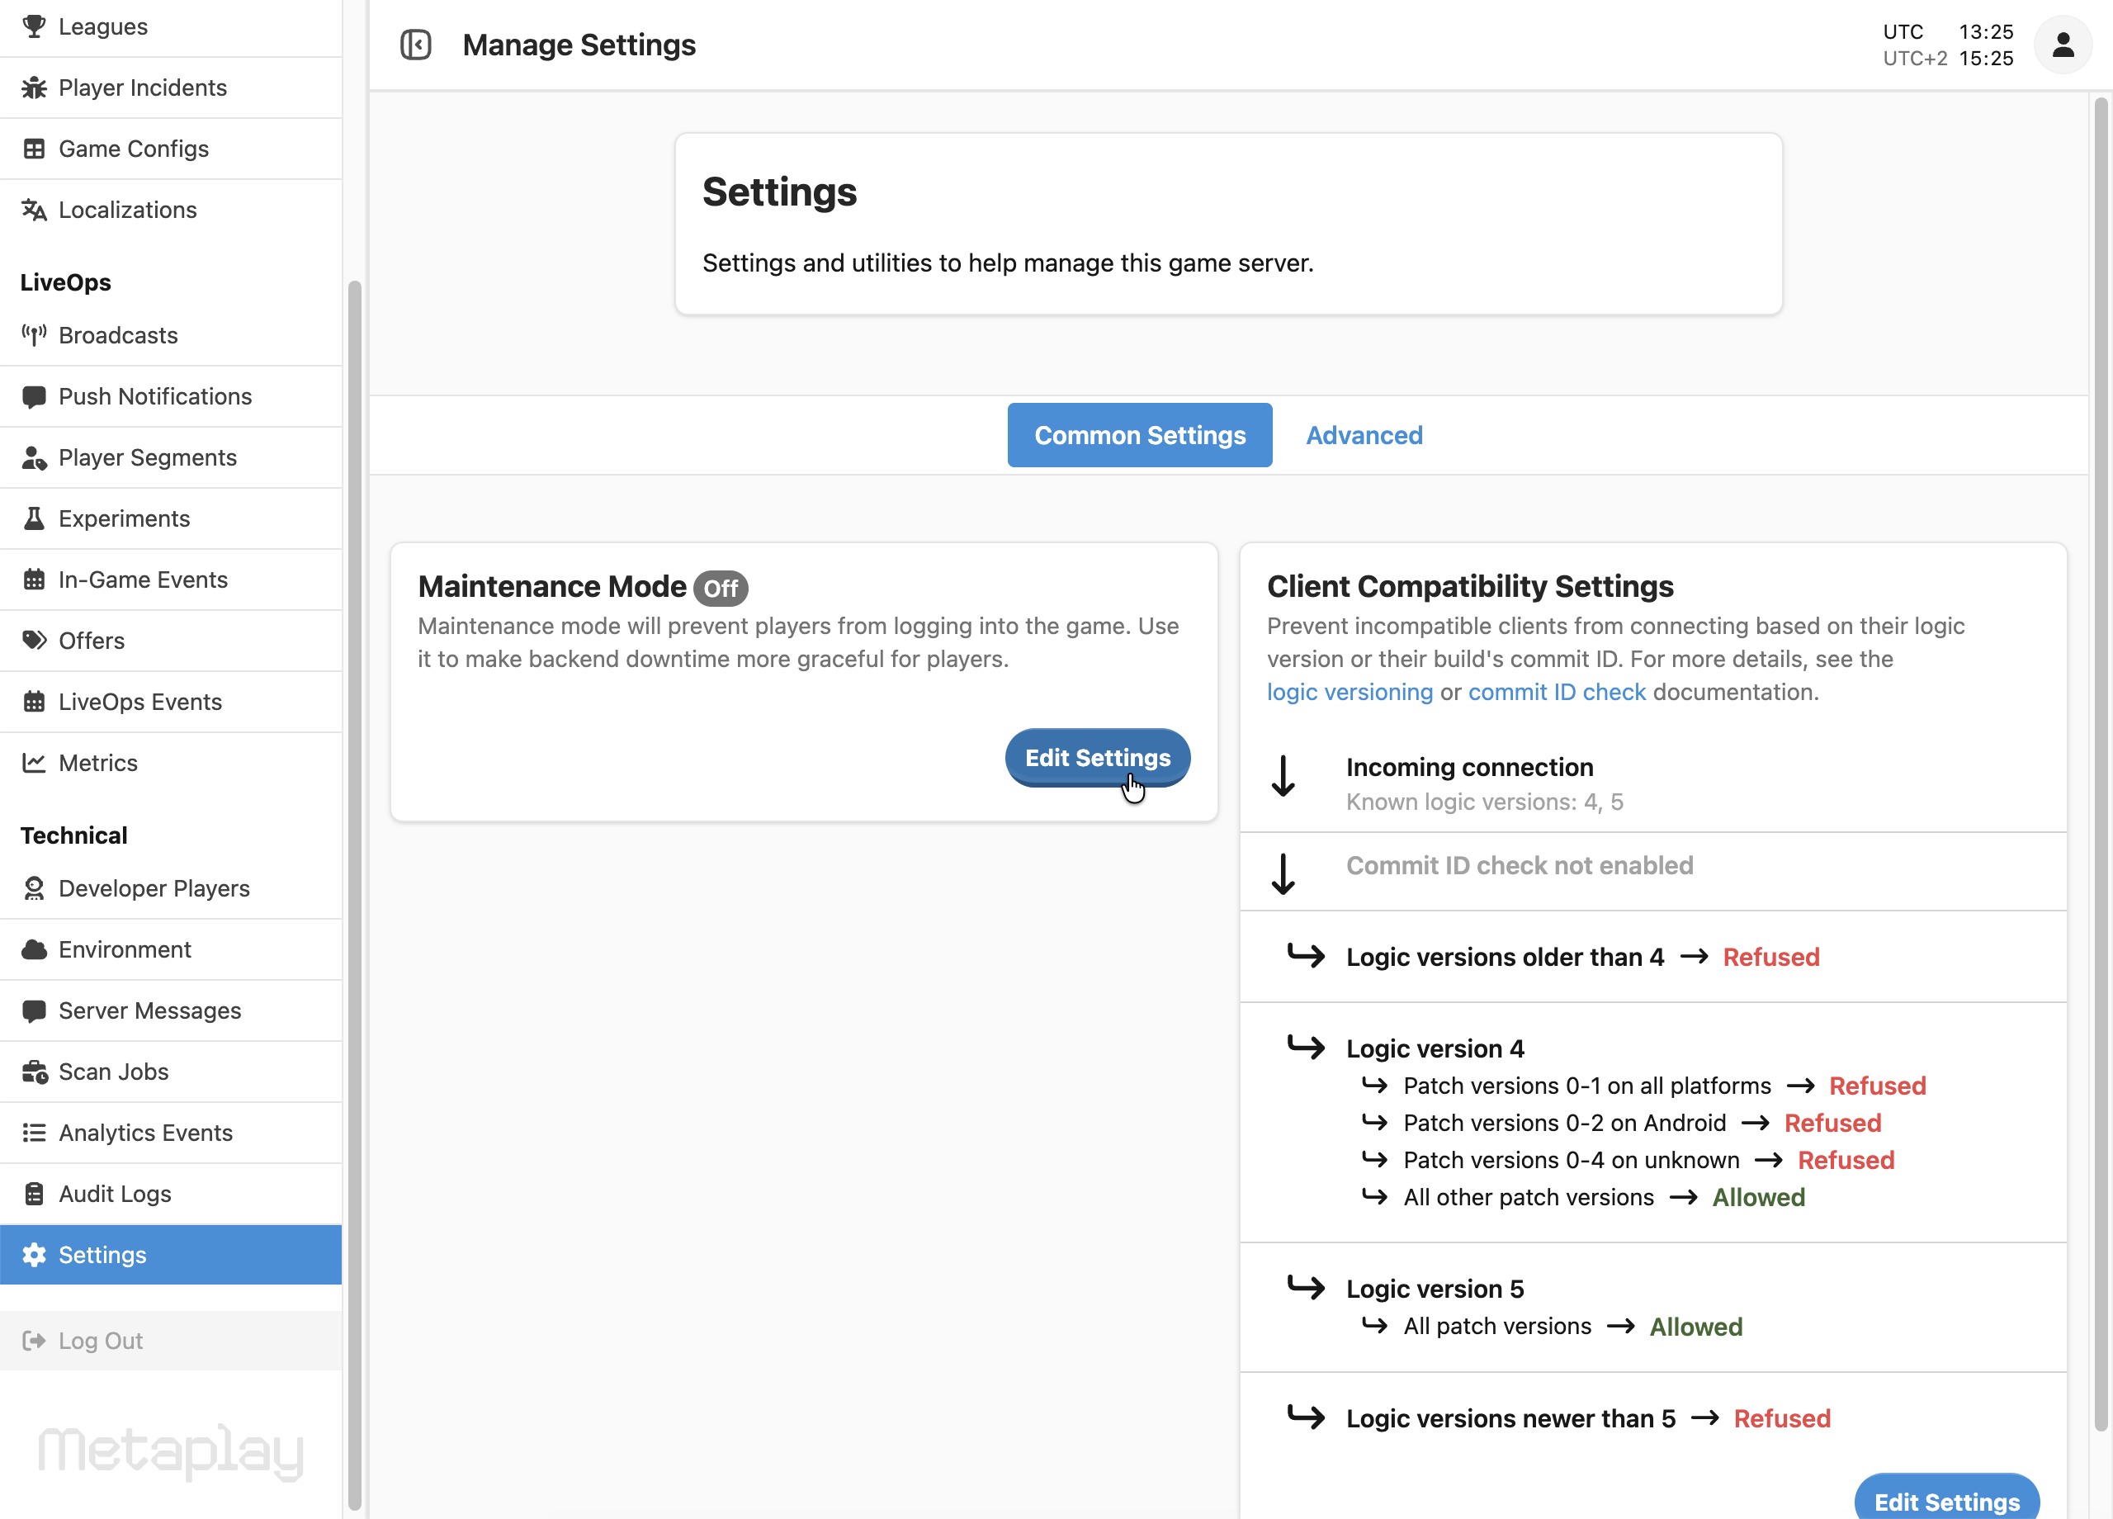Open the Metrics dashboard

click(x=97, y=762)
